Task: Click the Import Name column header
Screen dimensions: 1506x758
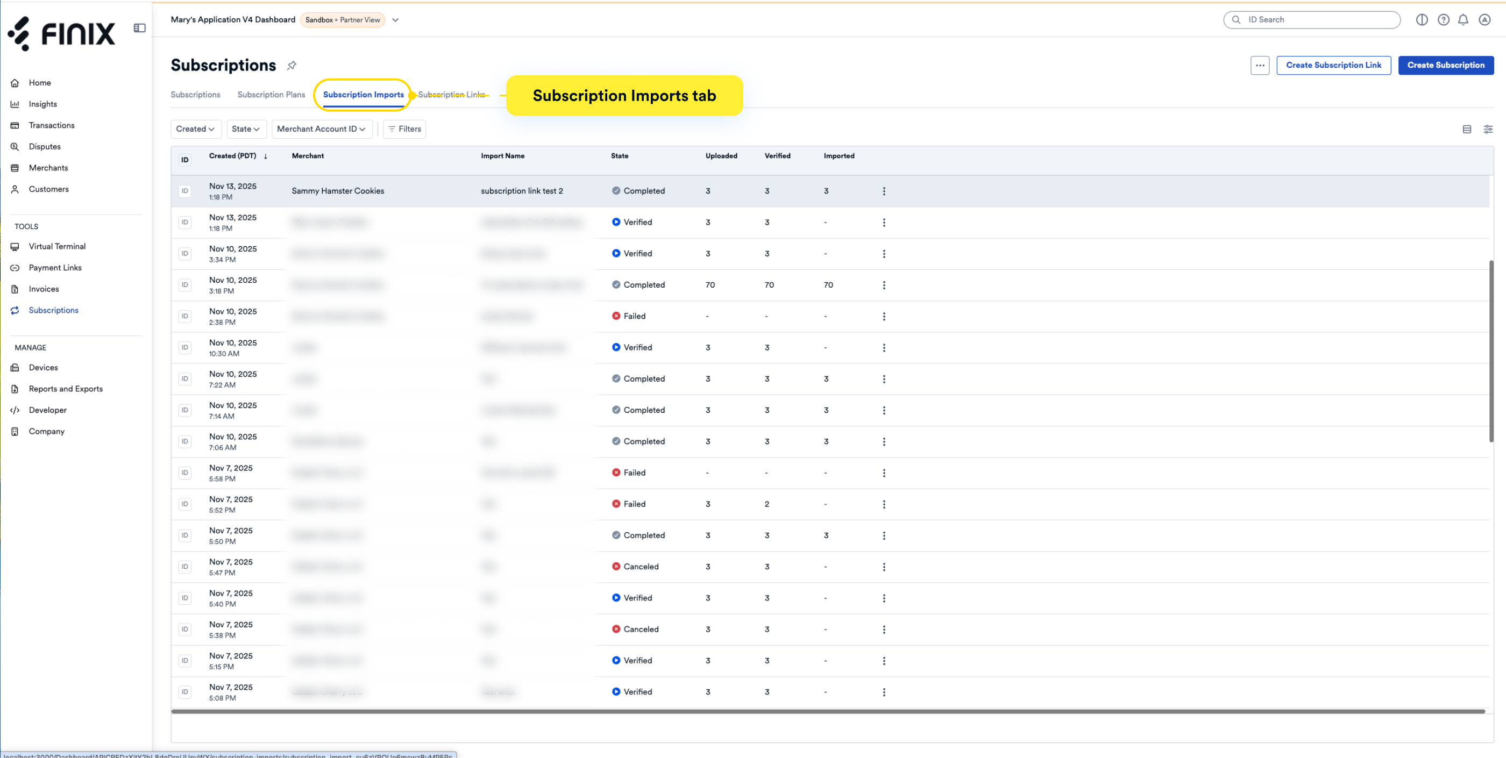Action: click(503, 156)
